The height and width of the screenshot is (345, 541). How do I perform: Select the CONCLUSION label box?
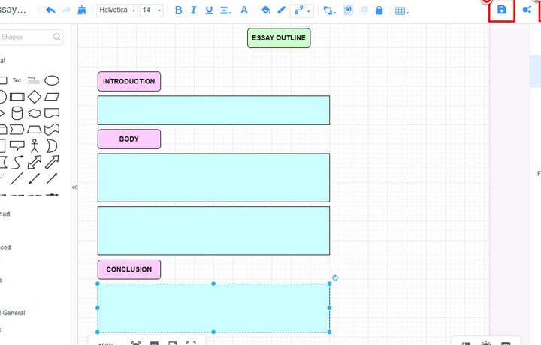click(129, 269)
